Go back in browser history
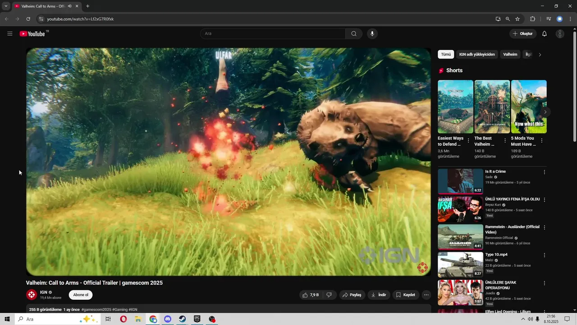Image resolution: width=577 pixels, height=325 pixels. pos(6,19)
